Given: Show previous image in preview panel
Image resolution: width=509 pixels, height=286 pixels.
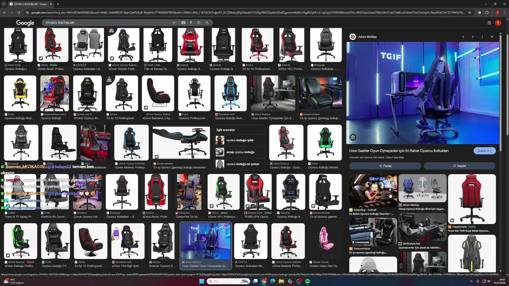Looking at the screenshot, I should [x=463, y=37].
